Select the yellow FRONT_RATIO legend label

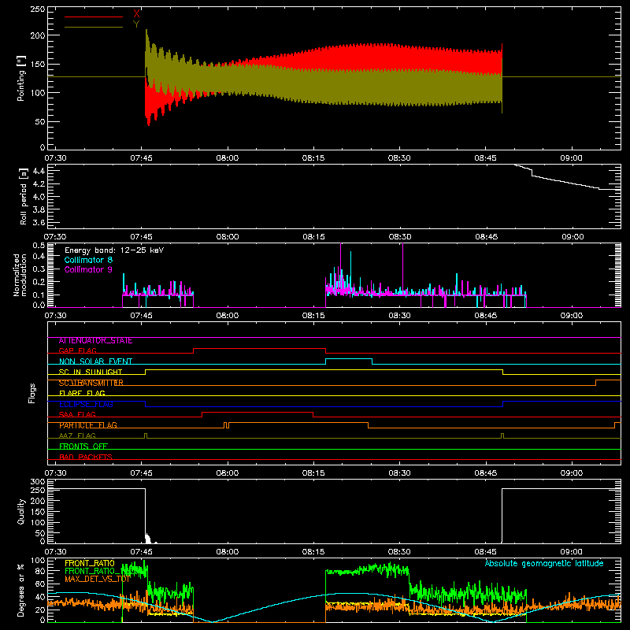pos(90,563)
